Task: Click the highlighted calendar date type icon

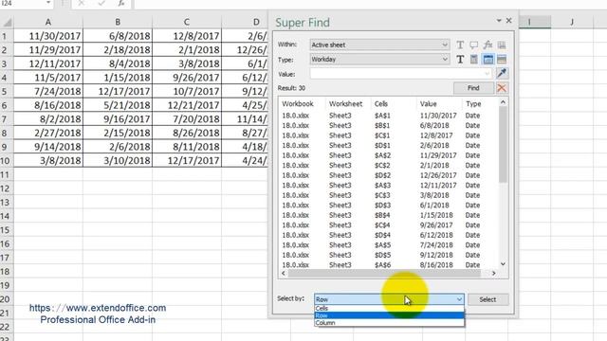Action: [487, 59]
